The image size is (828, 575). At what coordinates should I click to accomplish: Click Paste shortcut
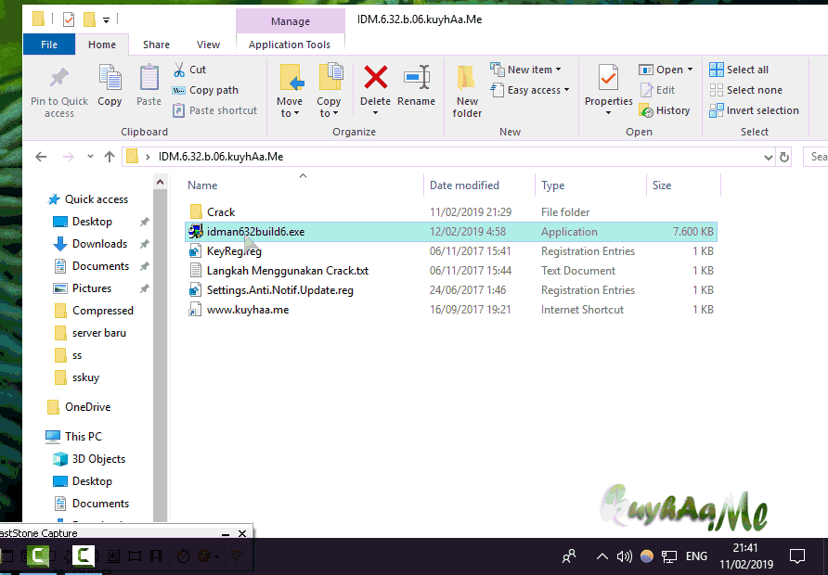215,110
